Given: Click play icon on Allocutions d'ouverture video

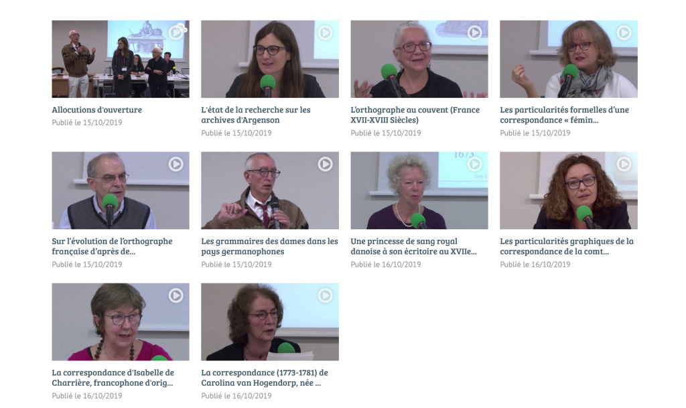Looking at the screenshot, I should coord(176,32).
